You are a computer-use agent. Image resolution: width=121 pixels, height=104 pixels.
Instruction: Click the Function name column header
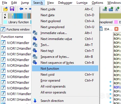pyautogui.click(x=12, y=37)
